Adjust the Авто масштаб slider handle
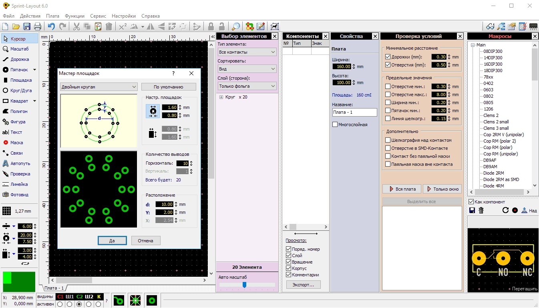The width and height of the screenshot is (539, 308). (x=244, y=285)
